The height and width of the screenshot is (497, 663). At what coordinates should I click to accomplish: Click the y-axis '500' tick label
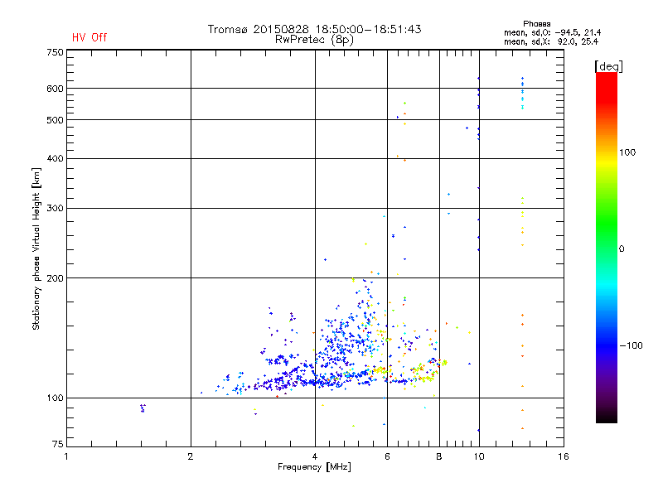pos(55,120)
